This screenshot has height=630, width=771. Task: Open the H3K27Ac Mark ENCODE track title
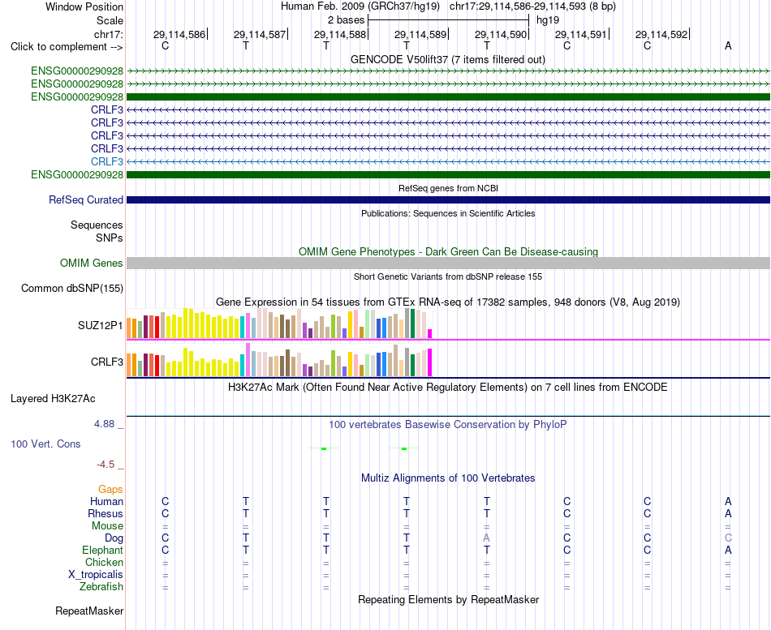click(x=447, y=388)
